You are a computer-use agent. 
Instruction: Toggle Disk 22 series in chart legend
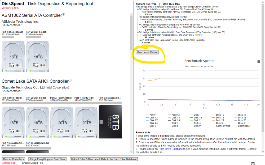click(x=218, y=120)
